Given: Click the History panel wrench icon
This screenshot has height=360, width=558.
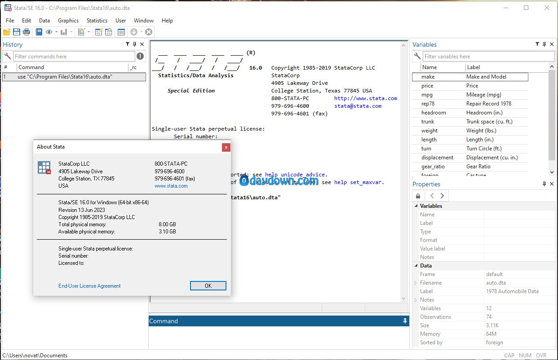Looking at the screenshot, I should 7,56.
